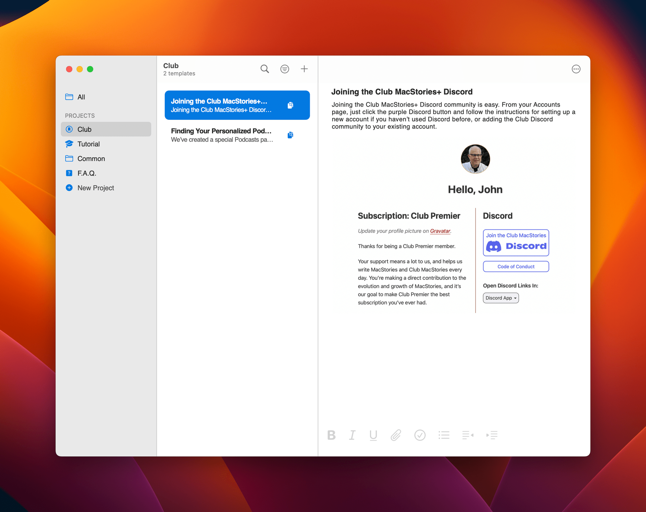Image resolution: width=646 pixels, height=512 pixels.
Task: Select the All folder in sidebar
Action: point(106,97)
